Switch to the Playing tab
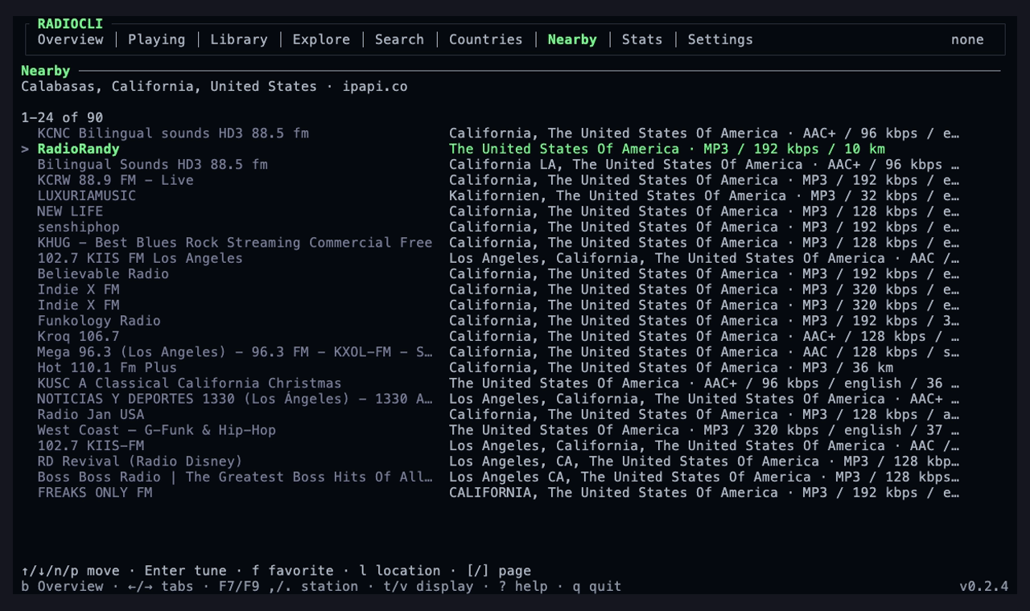 [x=156, y=39]
